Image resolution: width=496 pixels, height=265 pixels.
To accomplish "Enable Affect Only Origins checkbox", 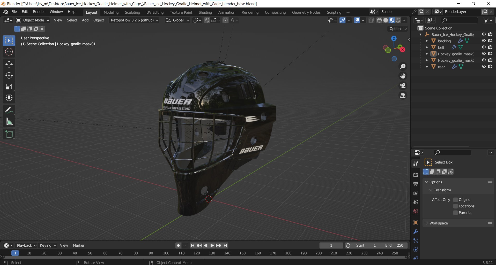I will 456,200.
